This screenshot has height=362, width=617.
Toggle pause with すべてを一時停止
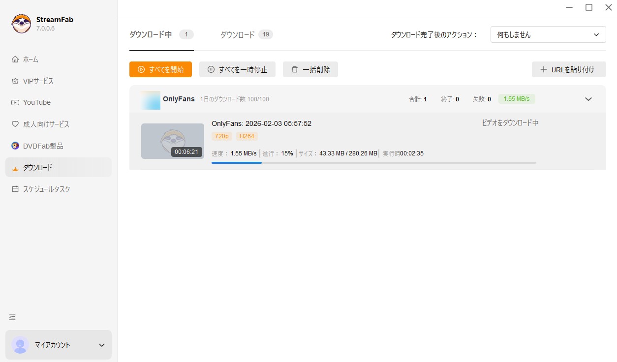pos(237,69)
